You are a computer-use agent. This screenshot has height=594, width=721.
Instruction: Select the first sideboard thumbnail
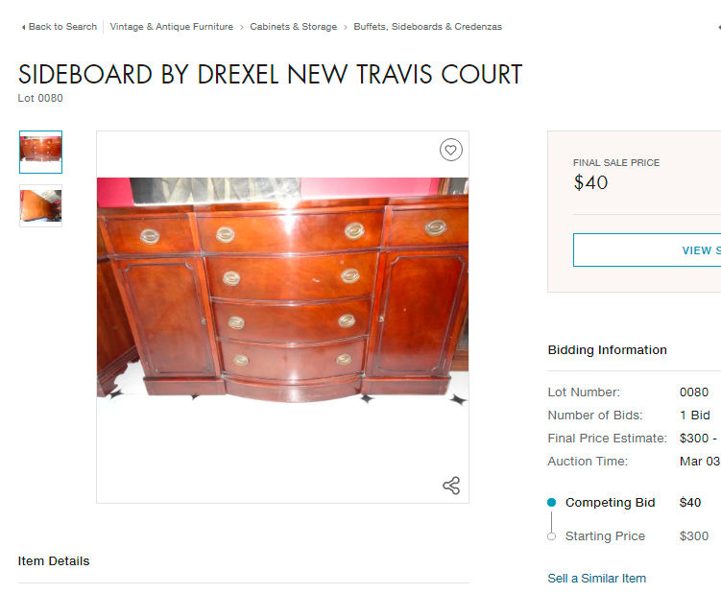click(x=40, y=153)
